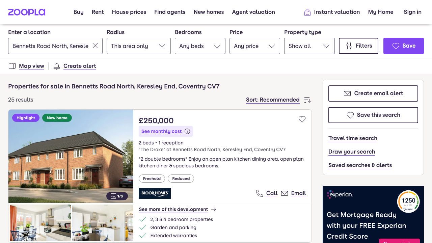The image size is (432, 243).
Task: Open Map view using the map icon
Action: [12, 66]
